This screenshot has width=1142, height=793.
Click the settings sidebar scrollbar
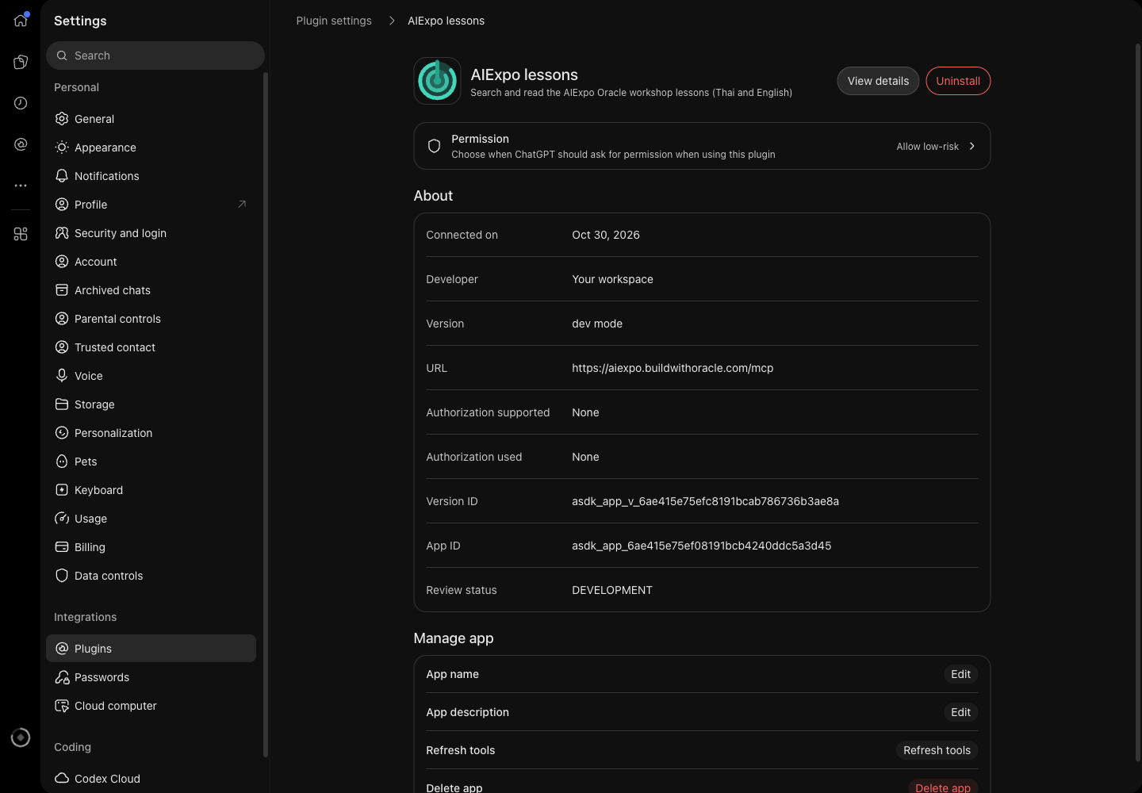[x=266, y=414]
